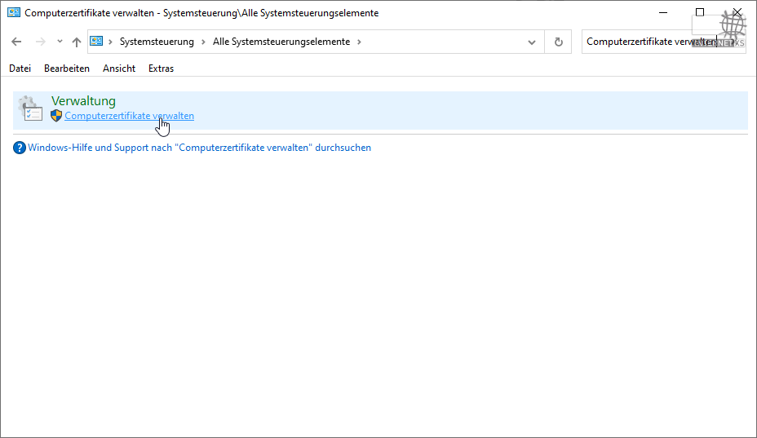Open the Bearbeiten menu

point(67,69)
